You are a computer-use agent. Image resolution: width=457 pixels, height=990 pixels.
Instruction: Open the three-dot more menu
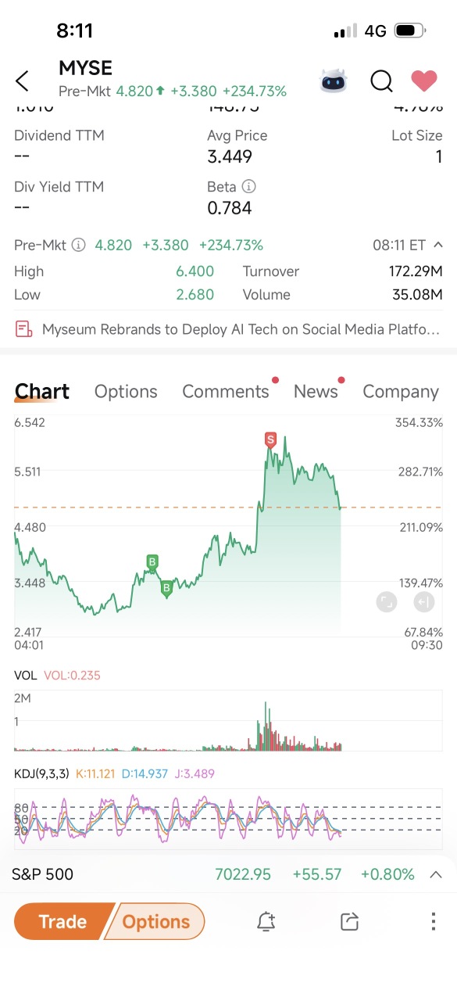tap(434, 921)
